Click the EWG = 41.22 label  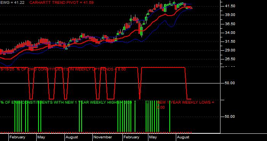[12, 3]
